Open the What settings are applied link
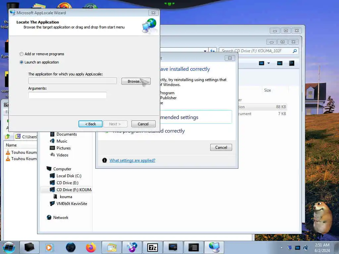The image size is (339, 254). pos(132,160)
